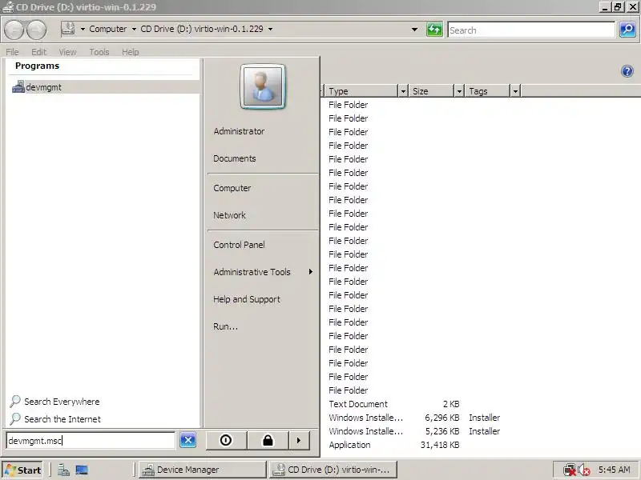The width and height of the screenshot is (641, 480).
Task: Expand shutdown options arrow
Action: click(299, 440)
